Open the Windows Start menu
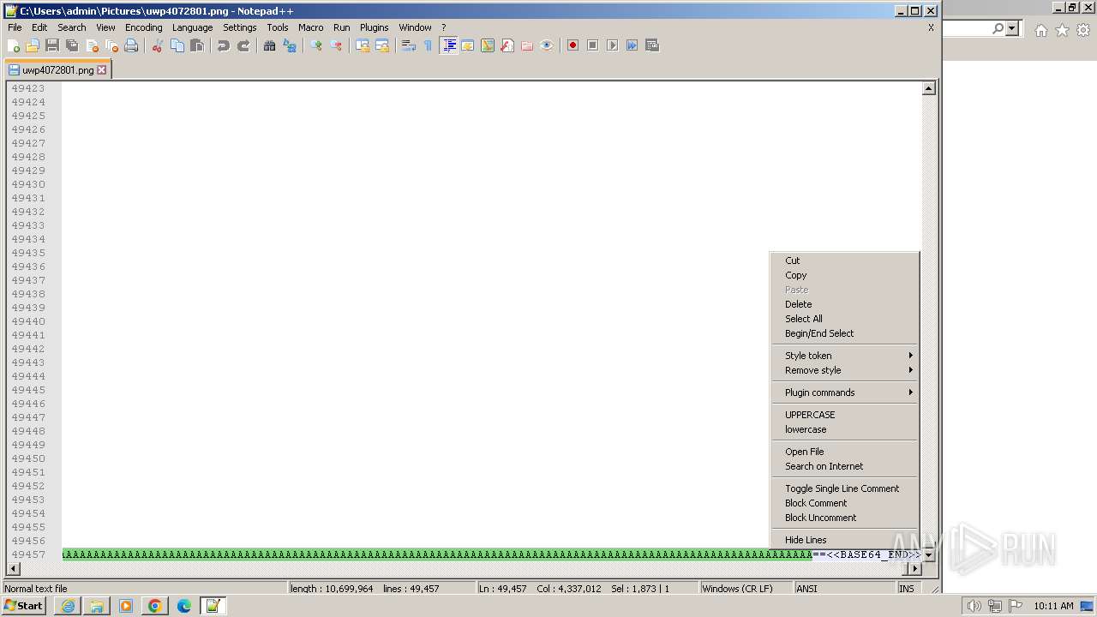Screen dimensions: 1097x617 tap(24, 606)
